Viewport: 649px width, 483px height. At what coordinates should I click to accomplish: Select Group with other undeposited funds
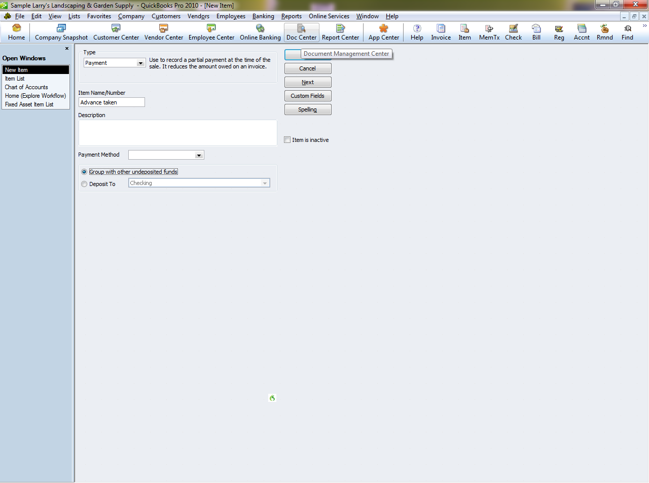point(84,172)
